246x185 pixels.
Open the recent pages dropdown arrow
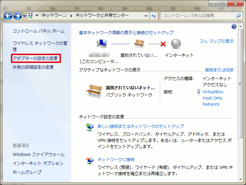[24, 16]
